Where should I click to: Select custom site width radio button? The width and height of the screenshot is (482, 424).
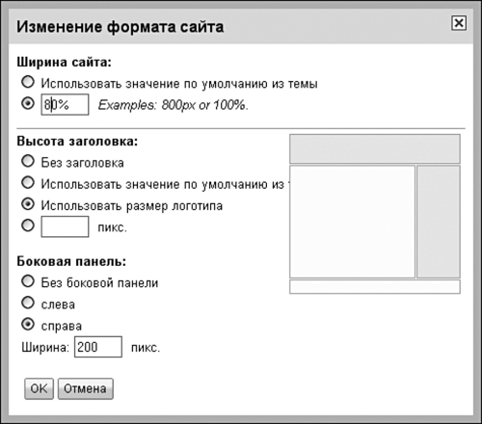[x=28, y=103]
